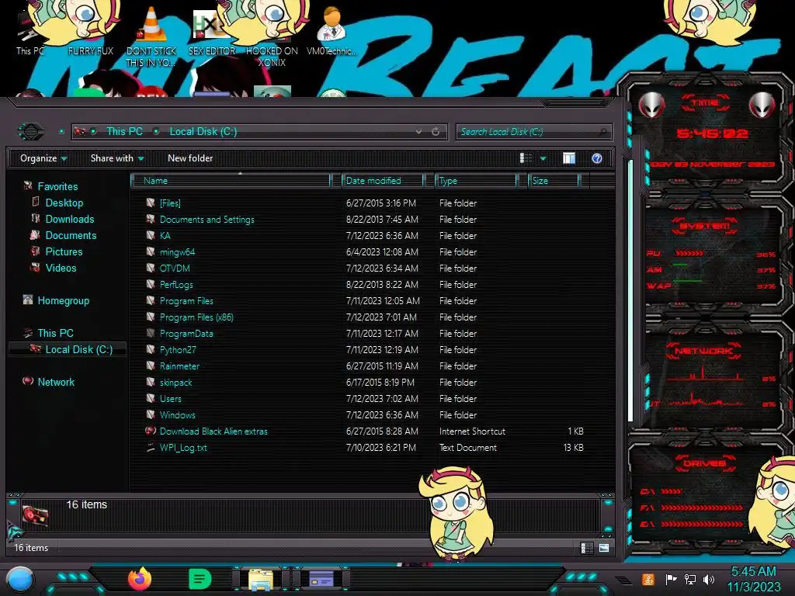Viewport: 795px width, 596px height.
Task: Select the Python27 folder
Action: point(178,350)
